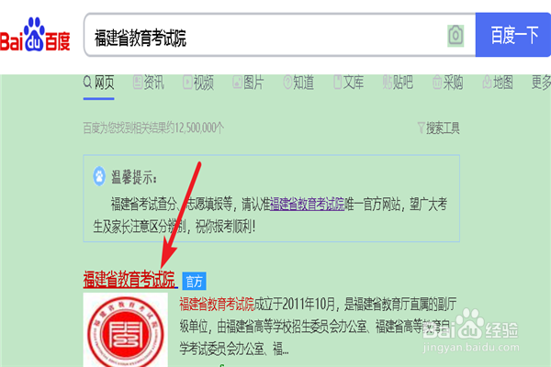Open the 采购 tab
Viewport: 551px width, 367px height.
pyautogui.click(x=448, y=83)
